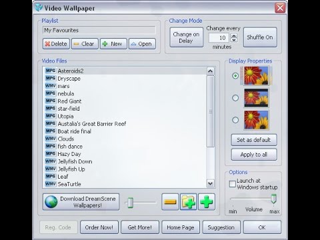The height and width of the screenshot is (240, 320).
Task: Click WMV icon beside Jellyfish Down
Action: (x=51, y=161)
